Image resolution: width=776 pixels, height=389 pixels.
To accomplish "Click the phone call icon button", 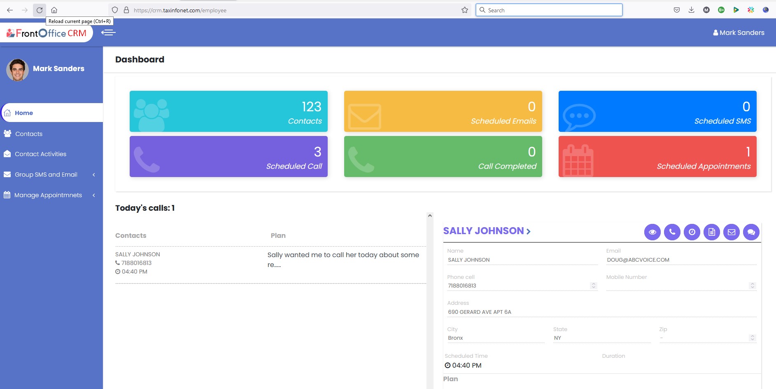I will click(x=672, y=232).
